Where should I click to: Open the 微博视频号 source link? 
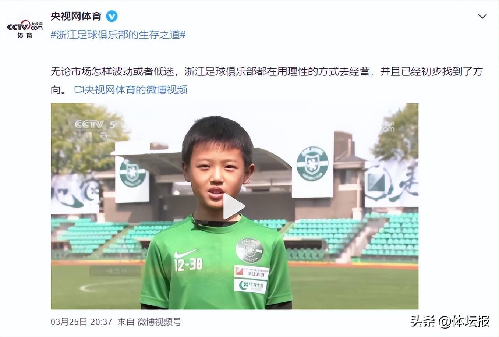pos(159,322)
